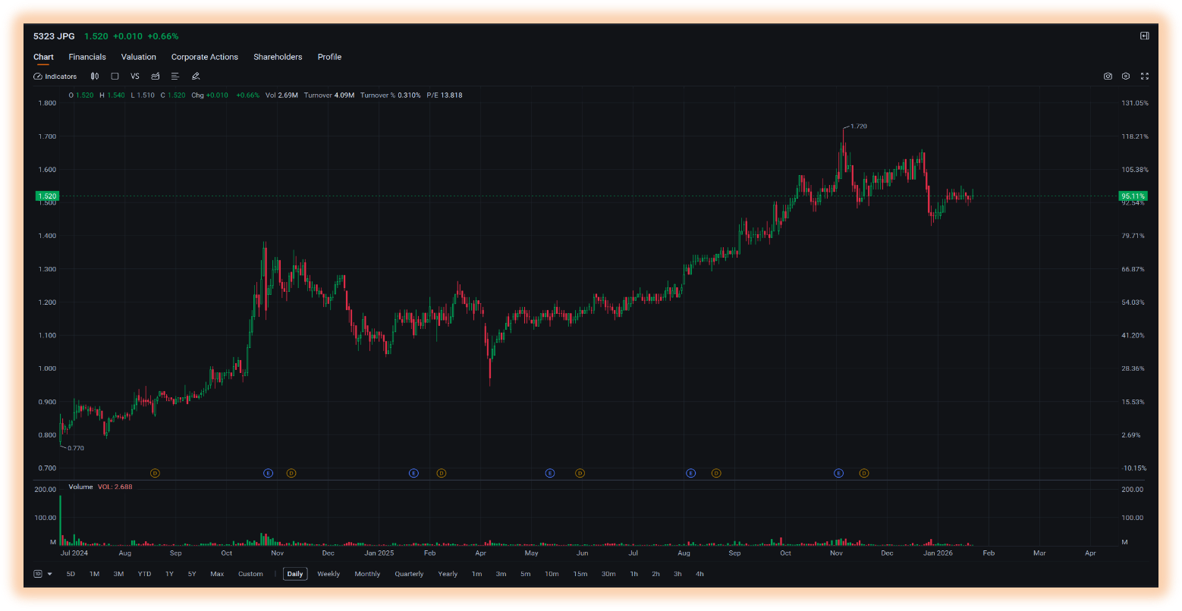The image size is (1182, 611).
Task: Go to Corporate Actions tab
Action: [205, 57]
